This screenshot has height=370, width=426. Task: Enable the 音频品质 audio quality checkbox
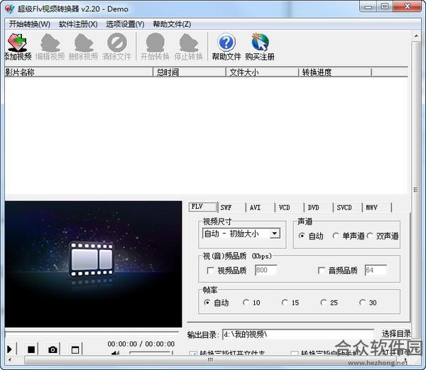click(x=321, y=271)
